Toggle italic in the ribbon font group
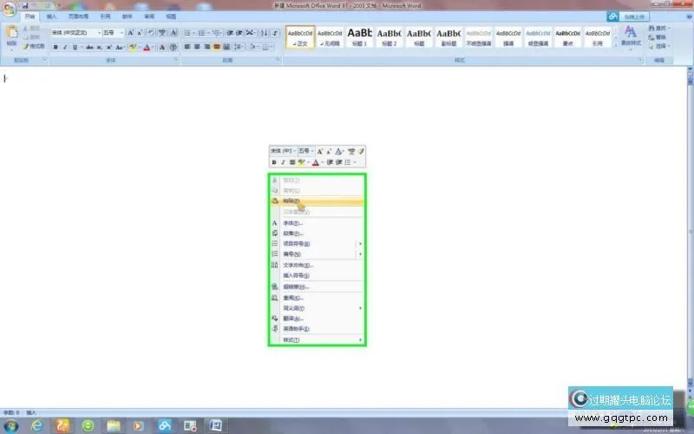 click(65, 47)
